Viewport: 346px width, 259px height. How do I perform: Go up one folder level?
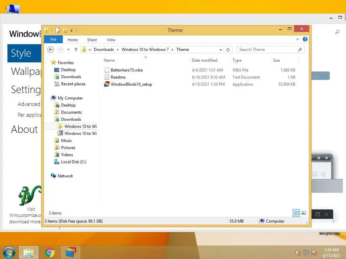76,50
